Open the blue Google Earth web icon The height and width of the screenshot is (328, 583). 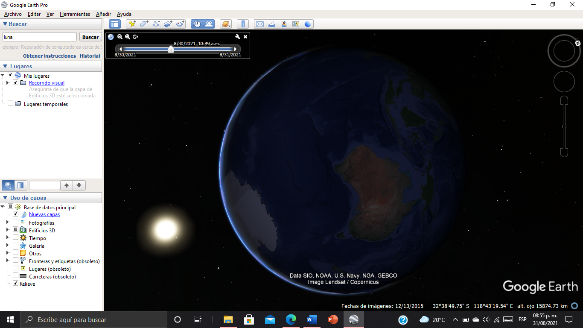coord(307,24)
